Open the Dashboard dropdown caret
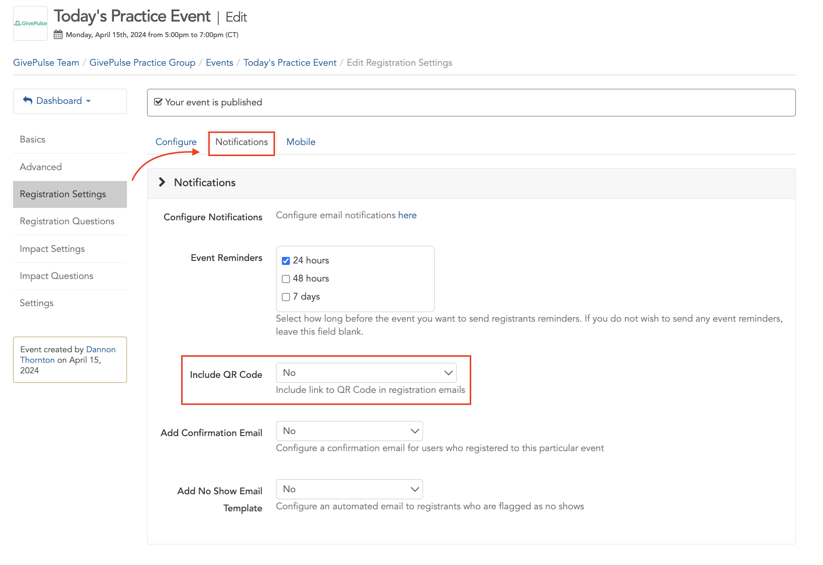 88,101
